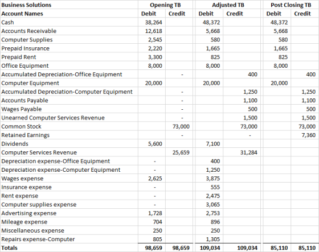The width and height of the screenshot is (319, 252).
Task: Click Computer Supplies post closing debit 580
Action: (x=283, y=40)
